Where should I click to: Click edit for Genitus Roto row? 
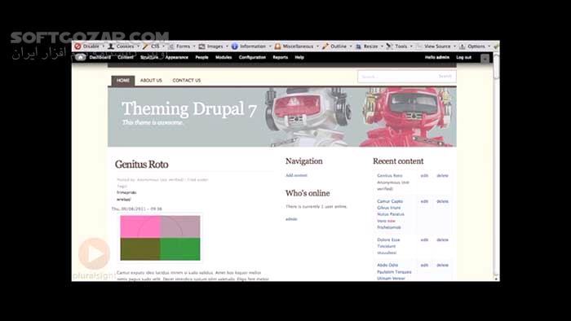[x=424, y=176]
